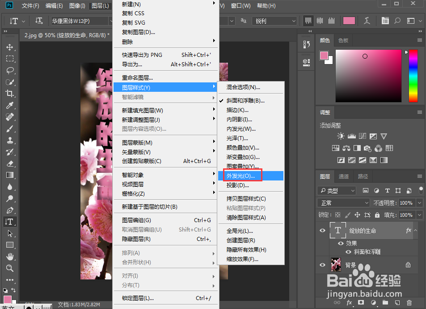The width and height of the screenshot is (426, 309).
Task: Open the 文件(F) menu
Action: point(30,6)
